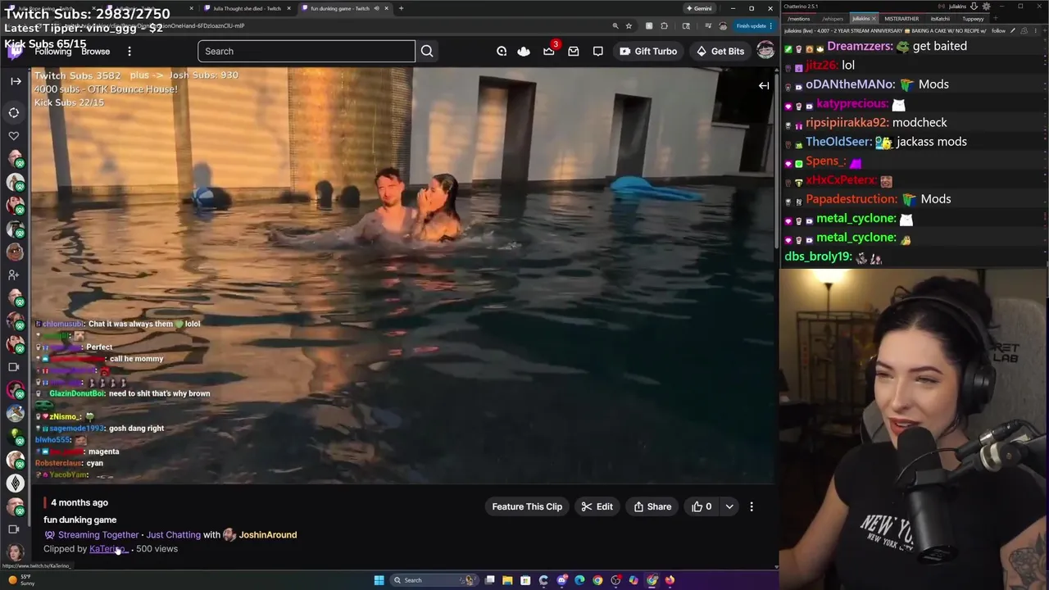Screen dimensions: 1049x590
Task: Click username TheOldSeer in chat
Action: point(838,142)
